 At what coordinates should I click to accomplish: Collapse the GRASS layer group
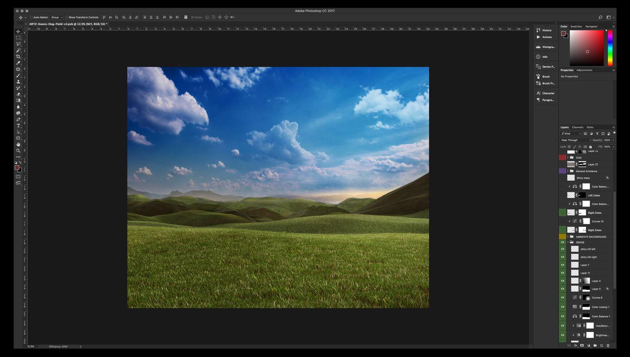[568, 242]
